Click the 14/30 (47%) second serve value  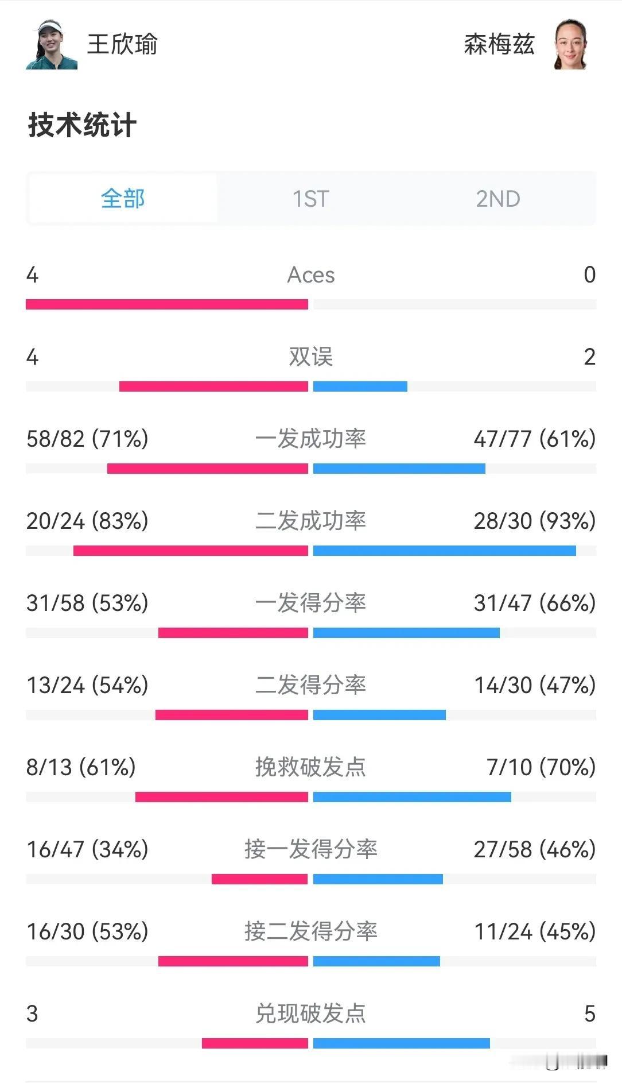pyautogui.click(x=535, y=685)
